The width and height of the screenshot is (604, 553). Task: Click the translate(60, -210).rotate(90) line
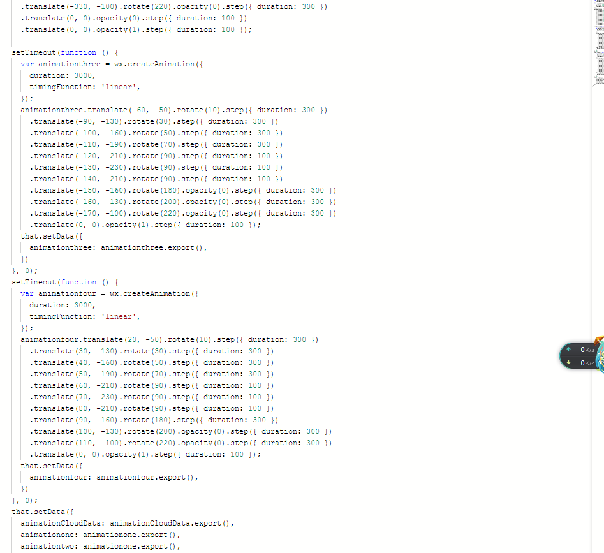point(152,385)
